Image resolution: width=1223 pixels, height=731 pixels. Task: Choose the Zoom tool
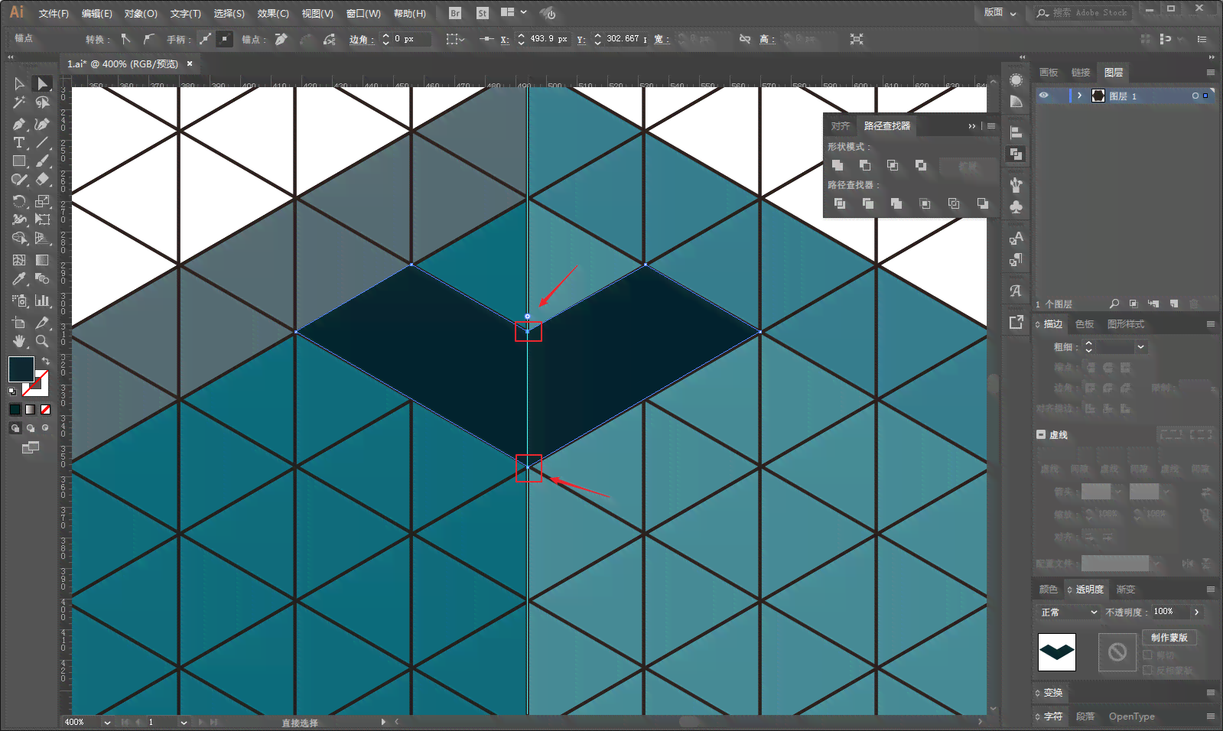coord(42,341)
